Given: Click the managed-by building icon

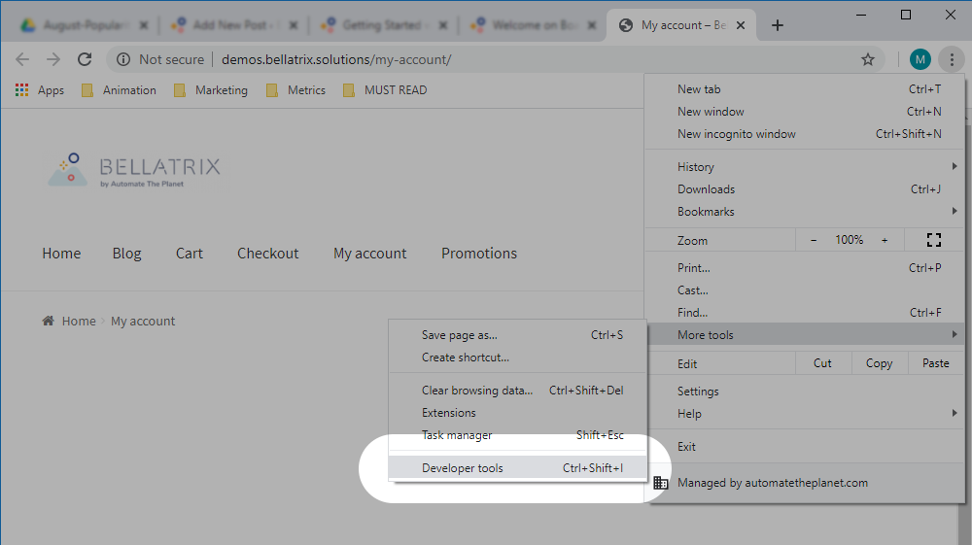Looking at the screenshot, I should pos(661,483).
